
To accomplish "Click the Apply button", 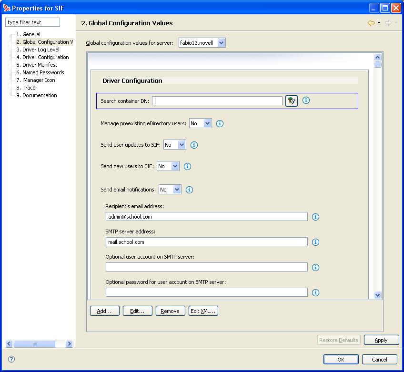I will pyautogui.click(x=381, y=340).
